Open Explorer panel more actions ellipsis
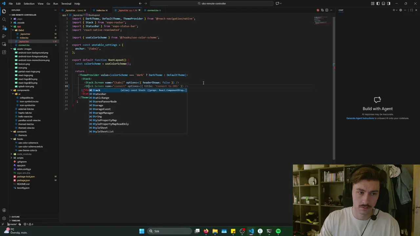 coord(55,10)
